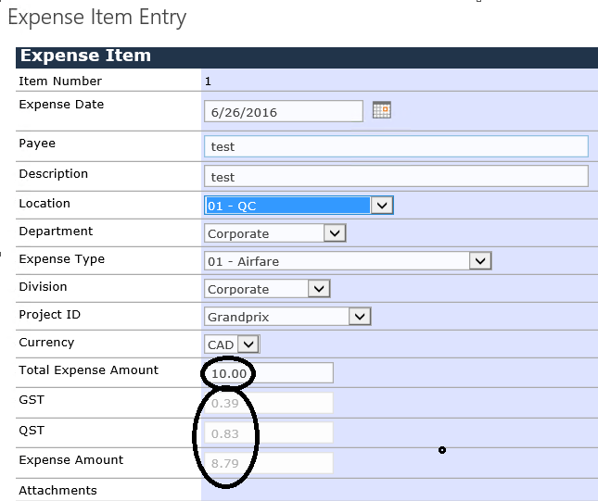Click the Project ID label
This screenshot has height=501, width=598.
[x=50, y=315]
